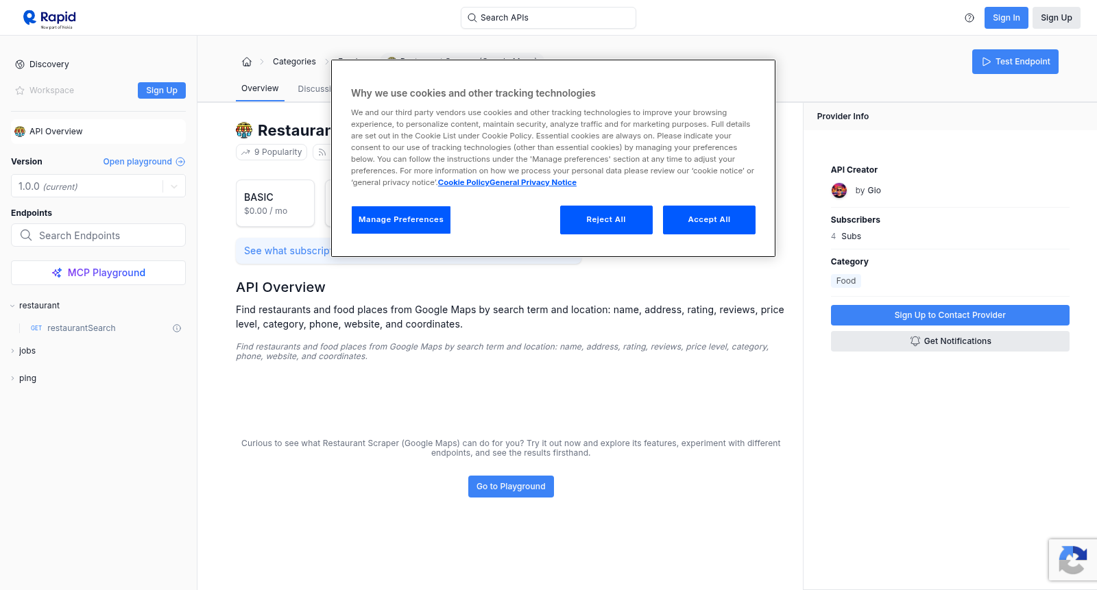1097x590 pixels.
Task: Expand the jobs endpoint group
Action: [x=27, y=351]
